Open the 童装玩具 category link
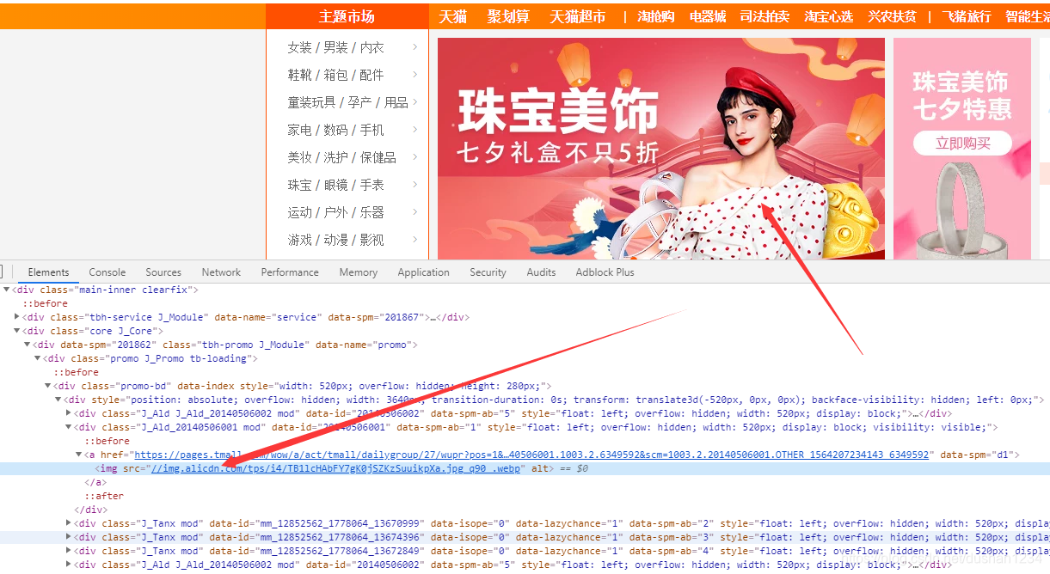Image resolution: width=1050 pixels, height=574 pixels. pyautogui.click(x=311, y=102)
